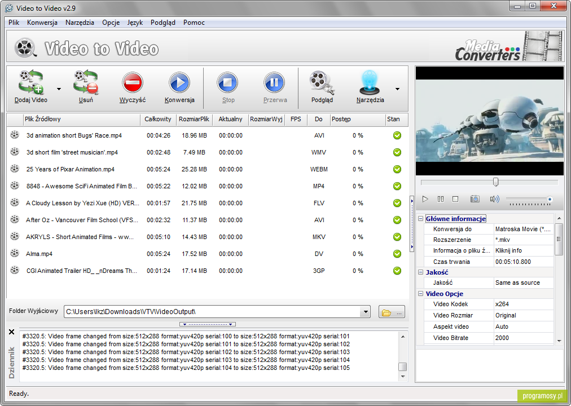
Task: Open the Pomoc menu
Action: pyautogui.click(x=194, y=23)
